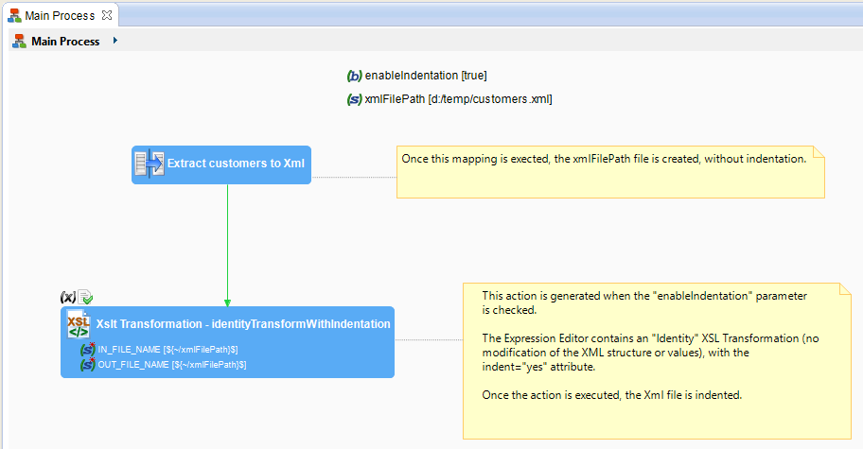Click the (x) generation condition icon above Xslt node
The image size is (863, 449).
(67, 297)
